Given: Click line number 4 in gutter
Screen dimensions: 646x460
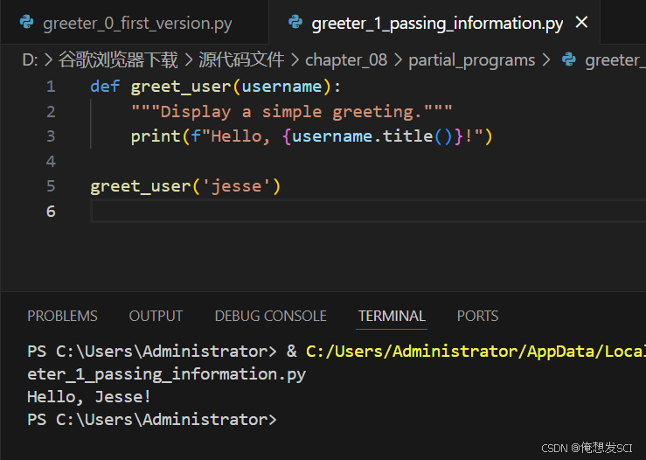Looking at the screenshot, I should click(51, 162).
